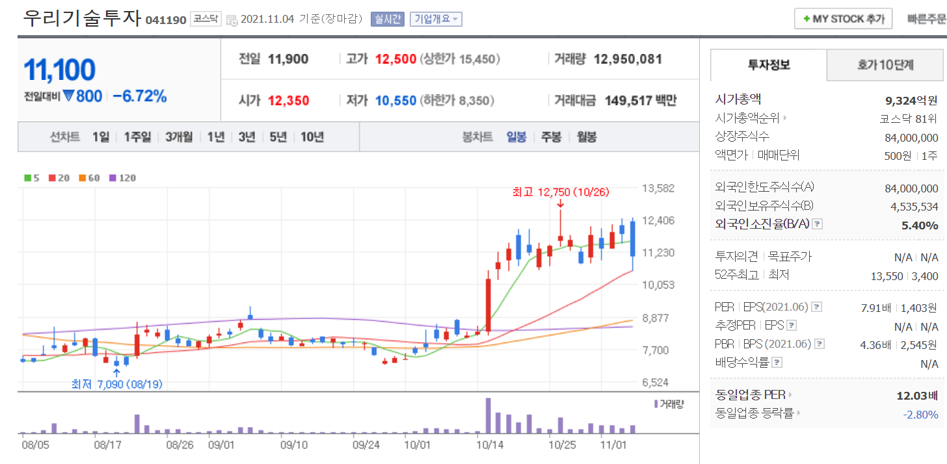
Task: Click the 전일 value 11,900
Action: tap(288, 59)
